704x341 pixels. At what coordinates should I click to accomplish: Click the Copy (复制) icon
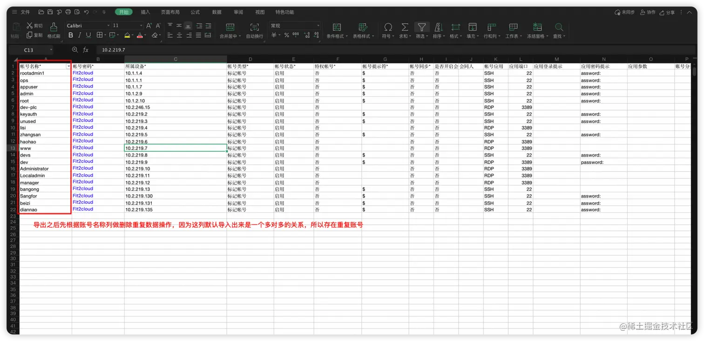point(30,35)
